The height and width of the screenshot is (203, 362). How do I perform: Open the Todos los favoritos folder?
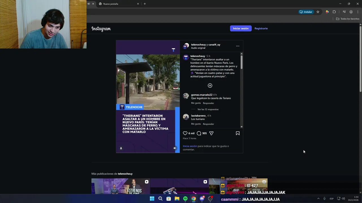[x=348, y=19]
